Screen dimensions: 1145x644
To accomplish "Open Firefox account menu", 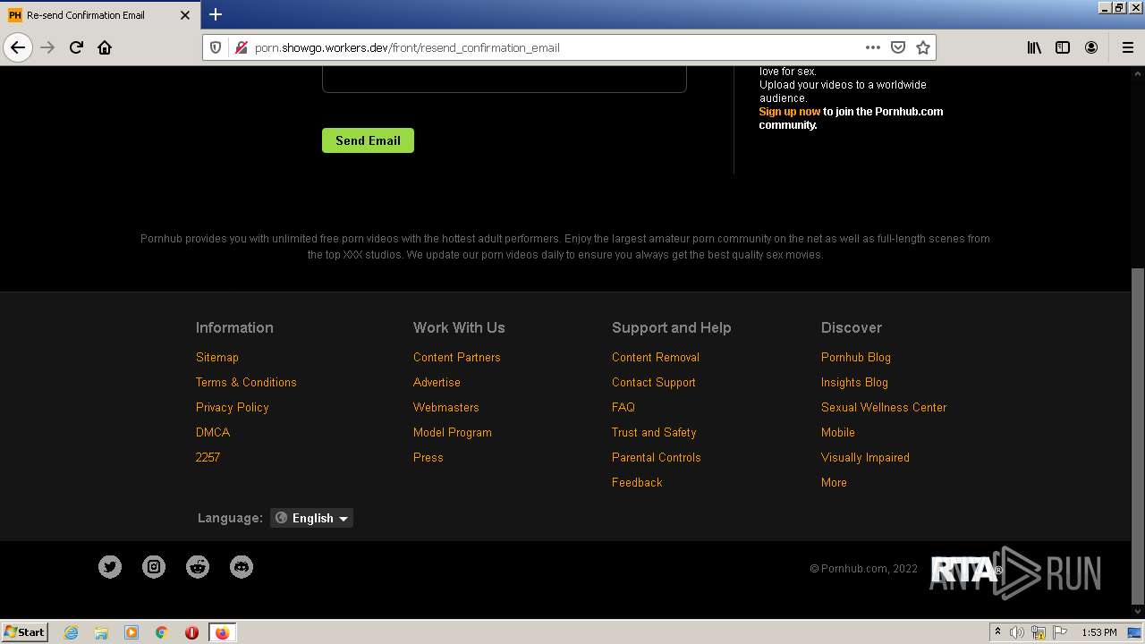I will (1091, 47).
